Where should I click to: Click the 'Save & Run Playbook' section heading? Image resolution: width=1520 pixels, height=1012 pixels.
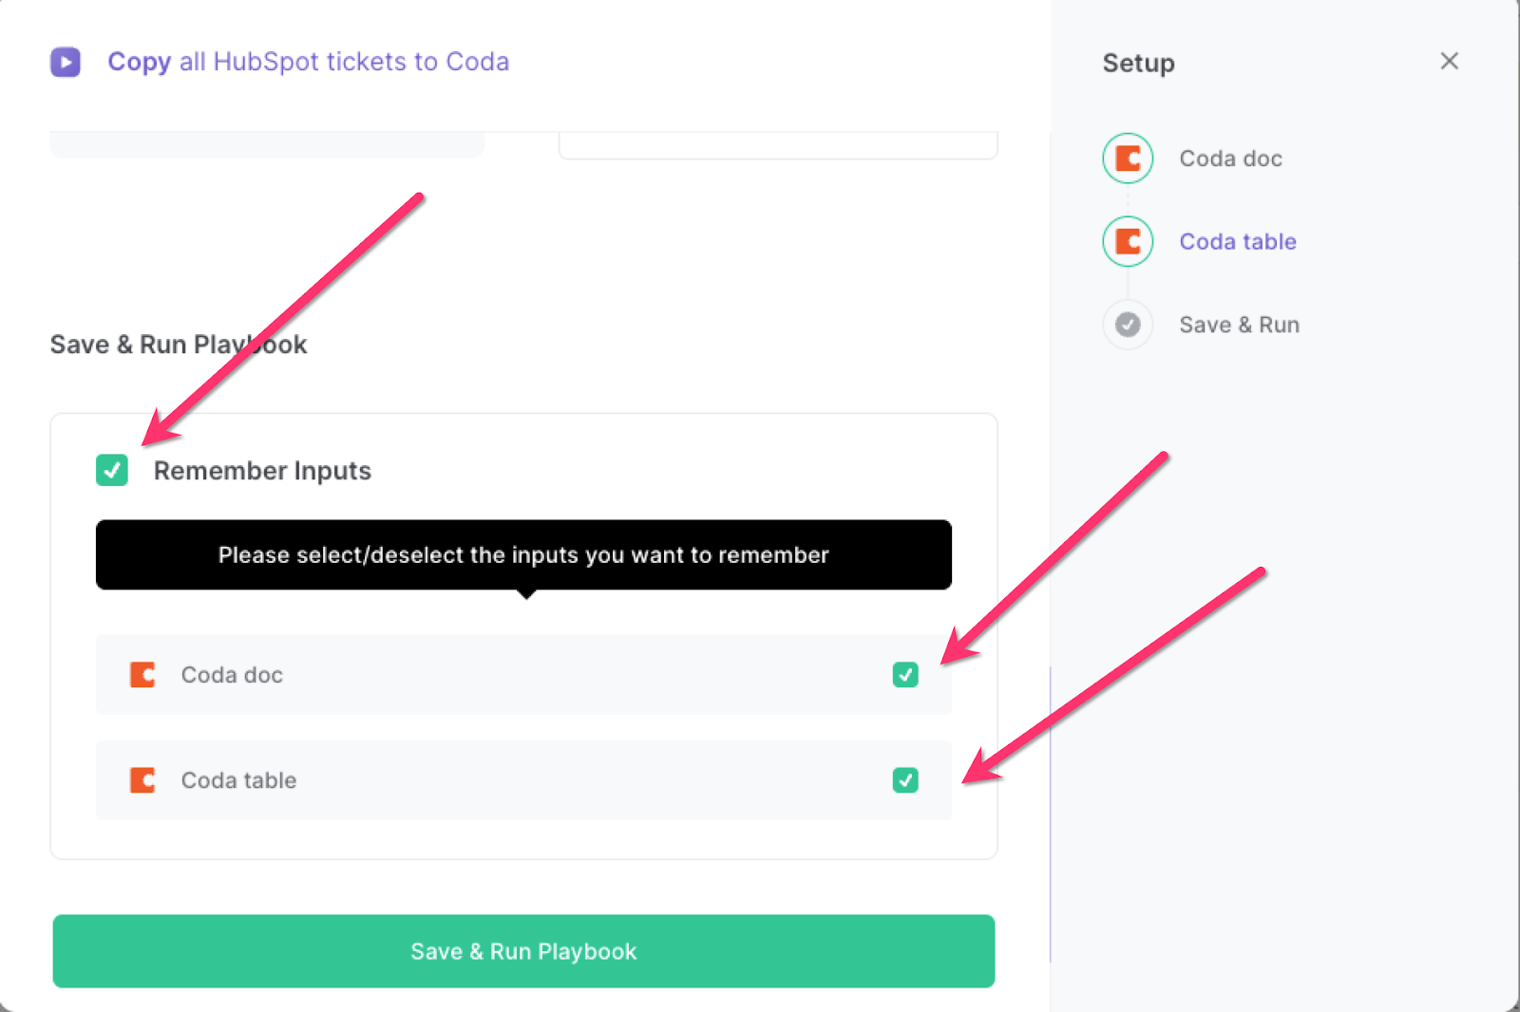[x=179, y=345]
